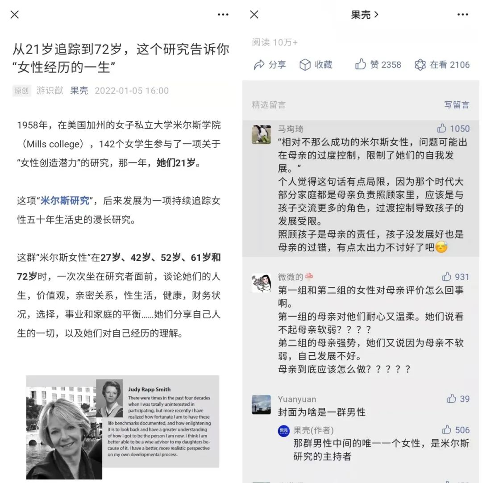
Task: Like Yuanyuan's comment with 39 likes
Action: [x=452, y=398]
